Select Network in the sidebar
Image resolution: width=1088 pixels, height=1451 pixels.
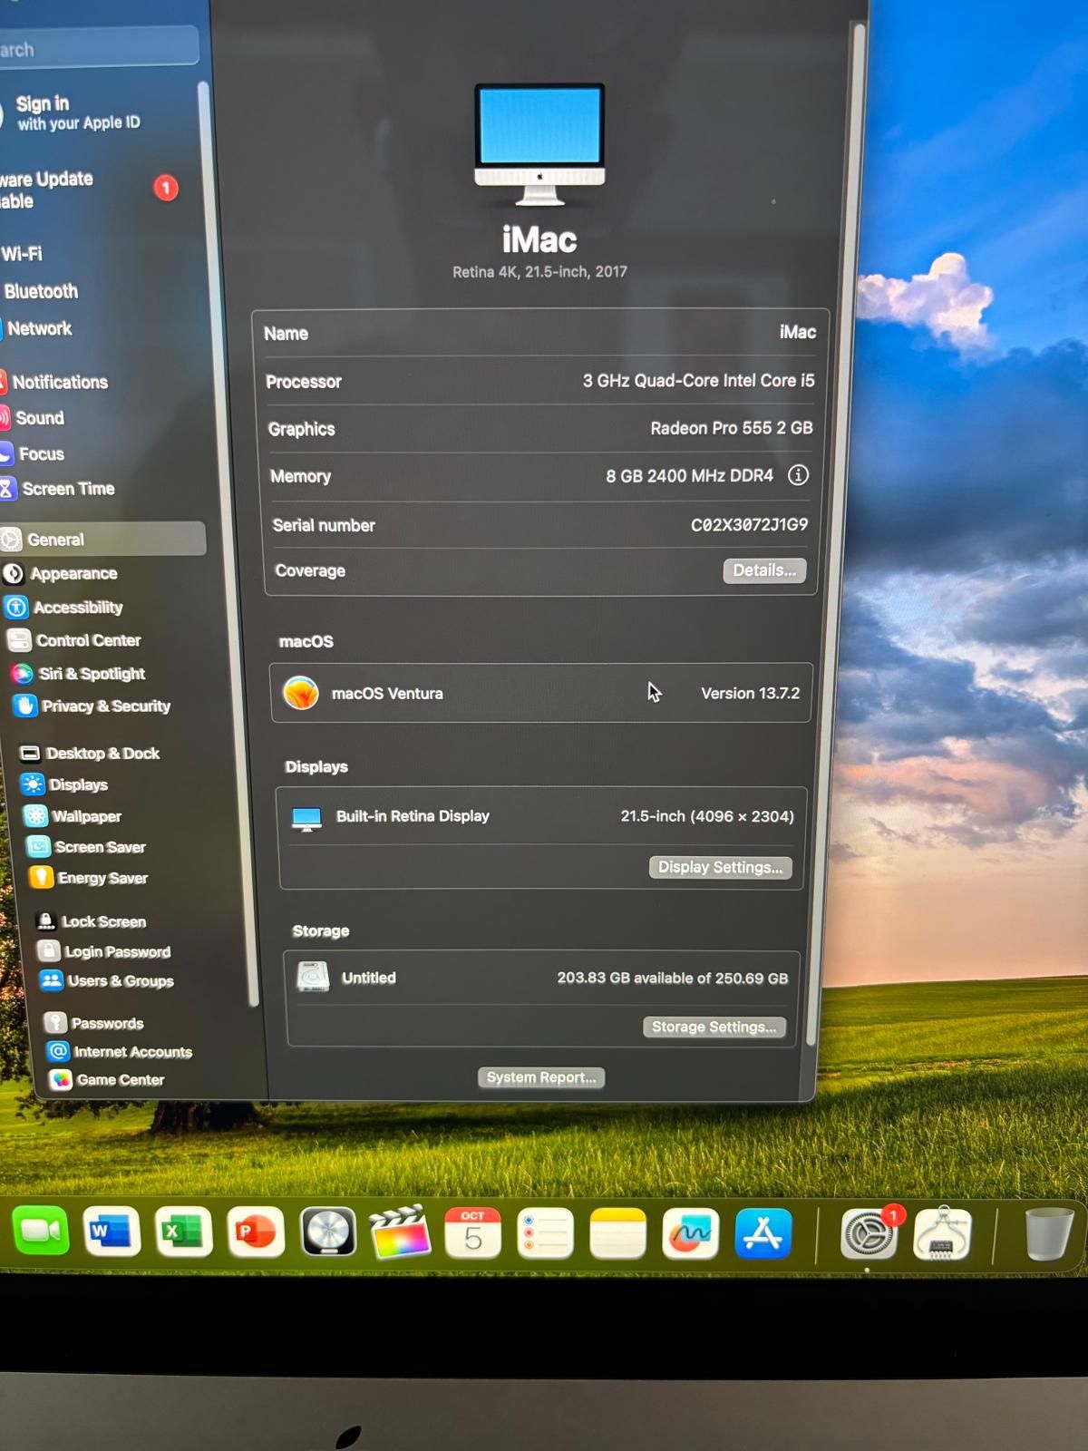[37, 328]
